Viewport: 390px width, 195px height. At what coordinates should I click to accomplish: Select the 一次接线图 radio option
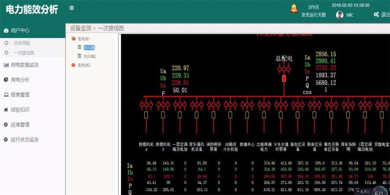[x=6, y=53]
